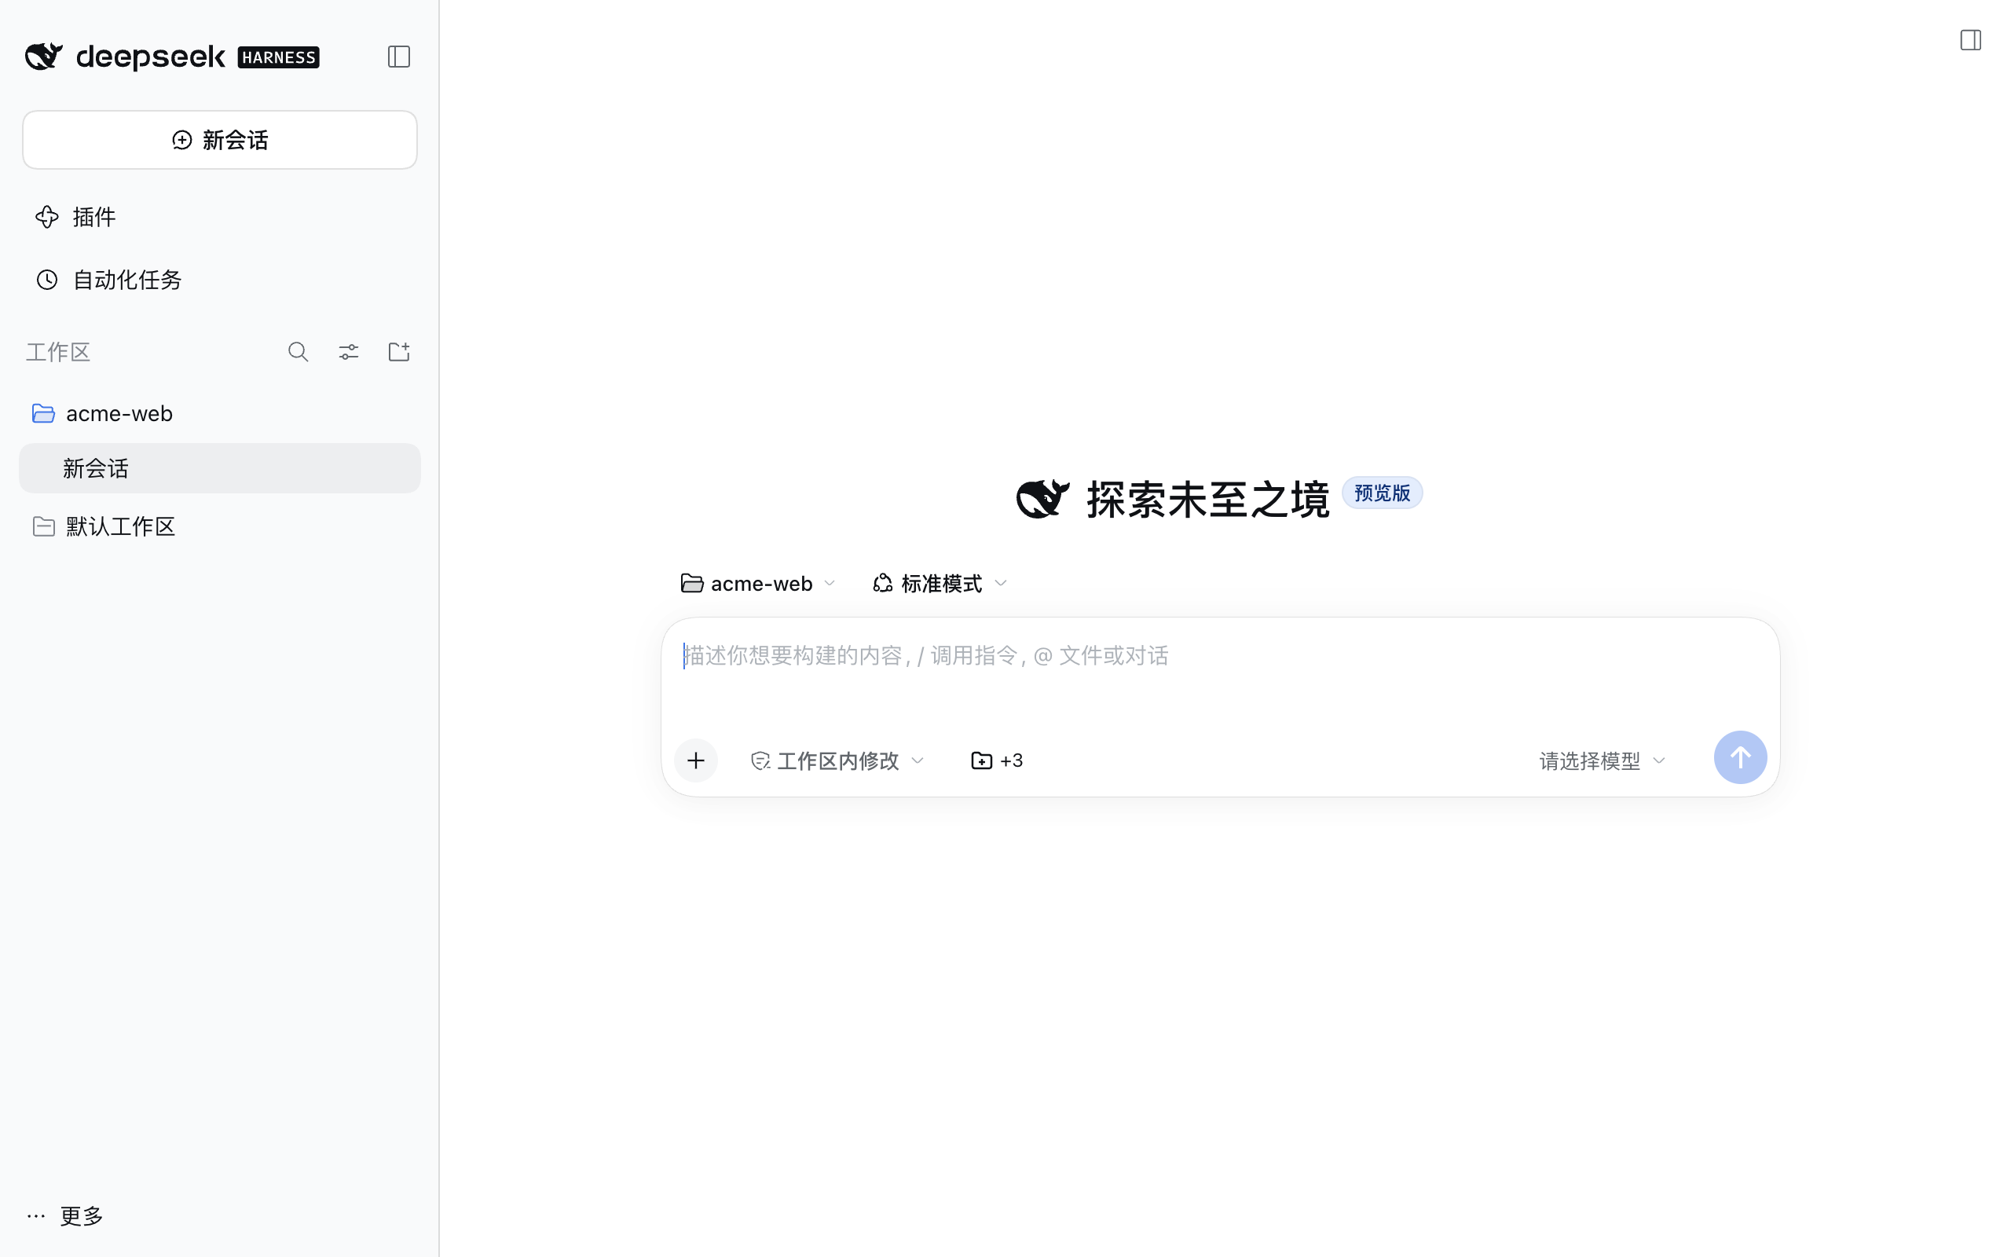Select 默认工作区 default workspace
The height and width of the screenshot is (1257, 2011).
pyautogui.click(x=219, y=526)
